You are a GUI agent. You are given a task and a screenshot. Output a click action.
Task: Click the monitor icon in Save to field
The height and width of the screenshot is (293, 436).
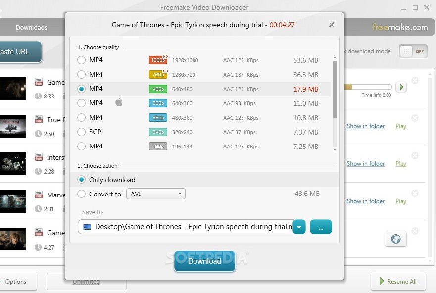point(87,227)
